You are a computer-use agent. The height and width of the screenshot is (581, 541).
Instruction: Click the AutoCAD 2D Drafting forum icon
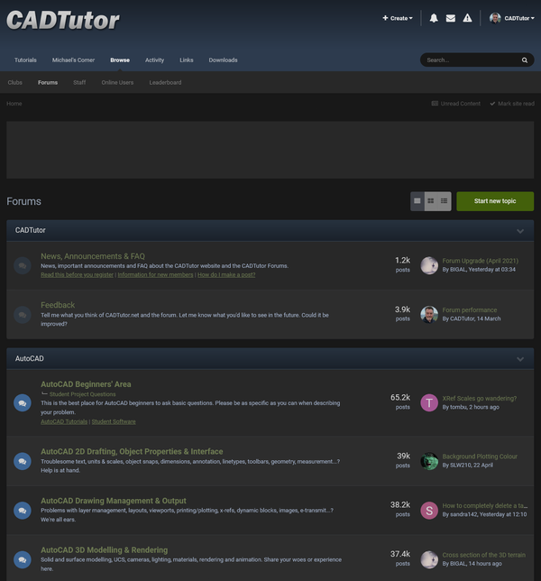click(23, 461)
